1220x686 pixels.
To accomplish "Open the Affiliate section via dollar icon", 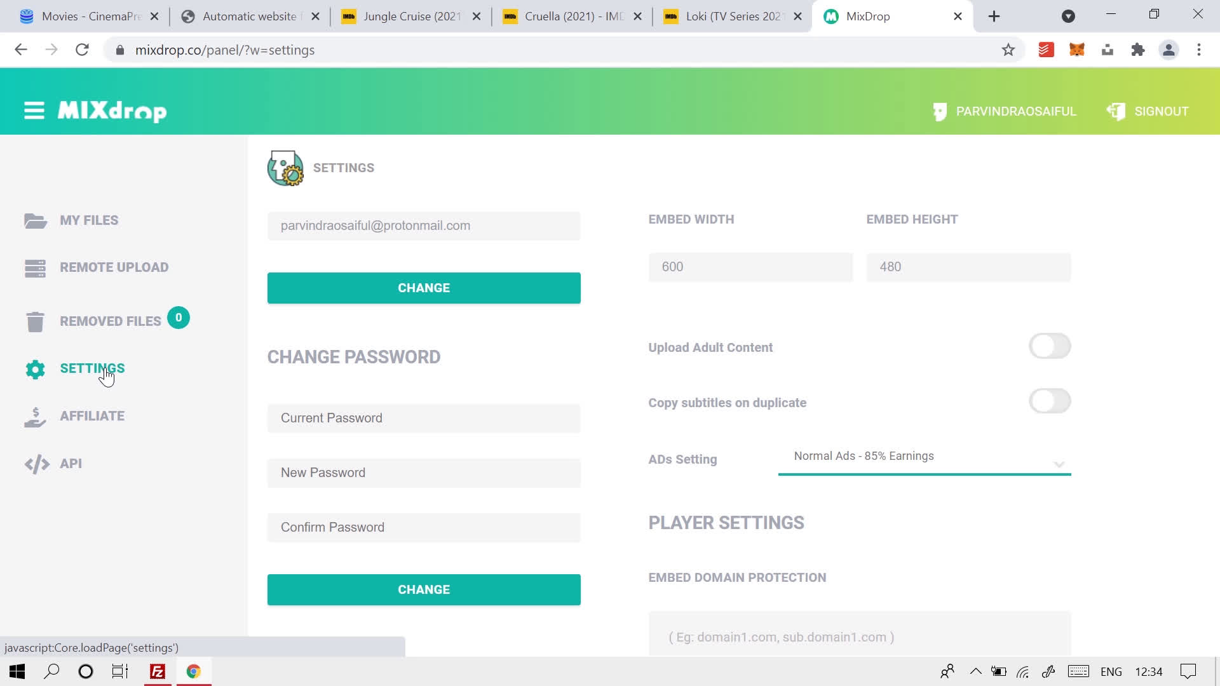I will pyautogui.click(x=35, y=416).
